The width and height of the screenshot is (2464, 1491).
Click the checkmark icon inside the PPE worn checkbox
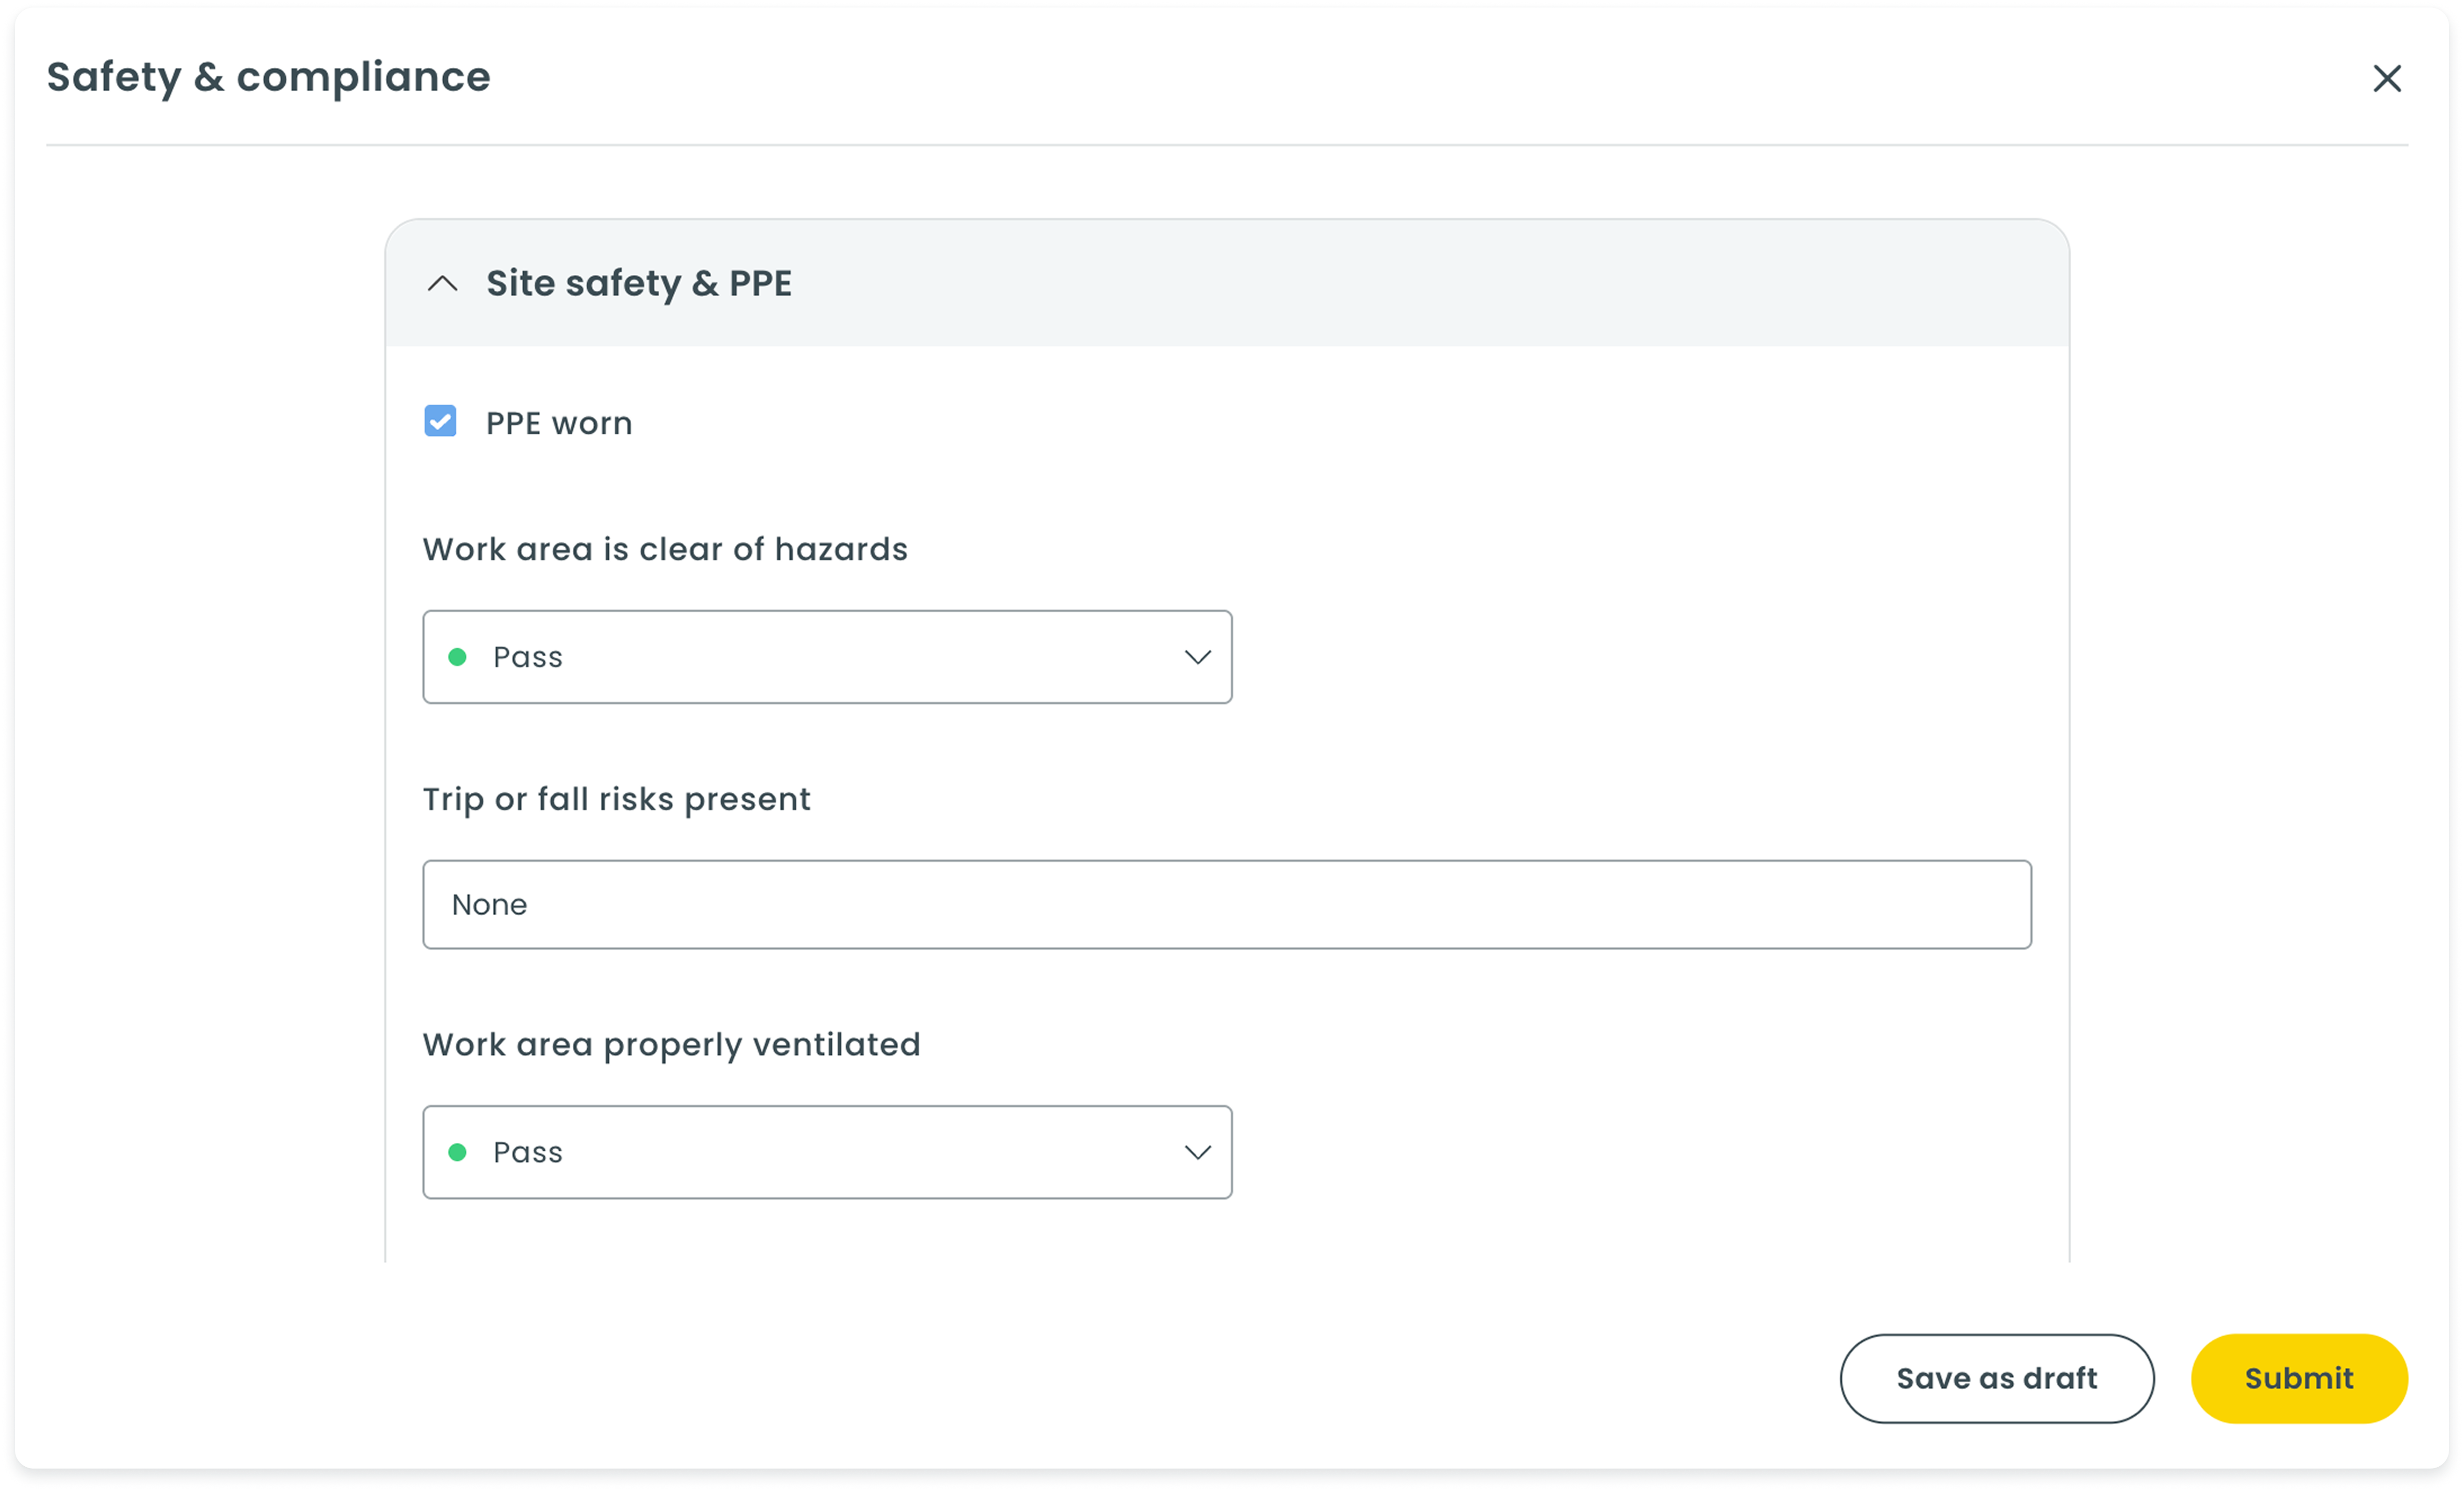point(441,422)
